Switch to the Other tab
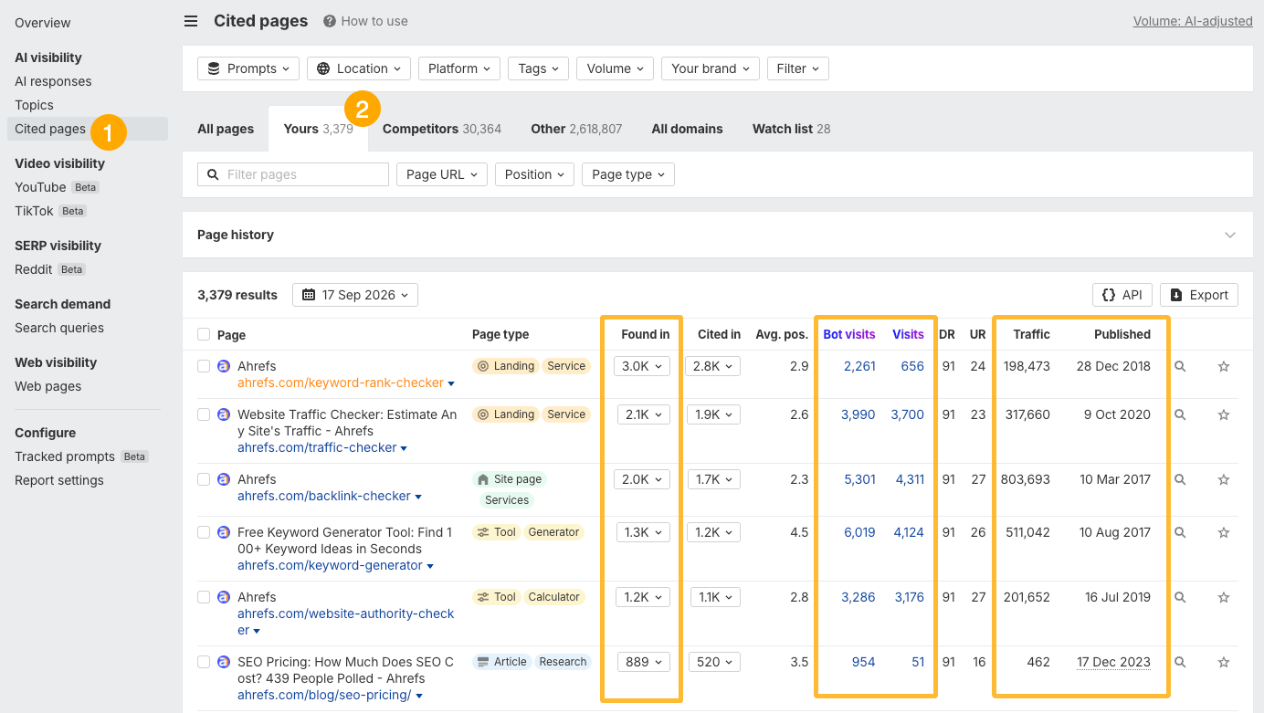The height and width of the screenshot is (713, 1264). pyautogui.click(x=576, y=129)
